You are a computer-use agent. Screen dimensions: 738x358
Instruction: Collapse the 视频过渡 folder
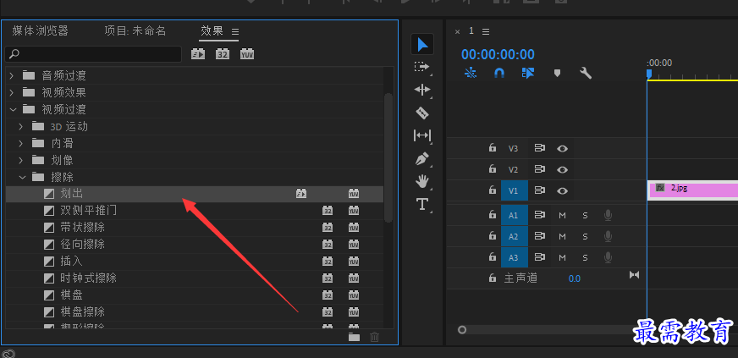[x=12, y=110]
